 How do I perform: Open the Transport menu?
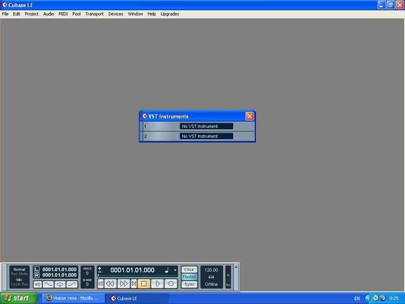[x=94, y=14]
